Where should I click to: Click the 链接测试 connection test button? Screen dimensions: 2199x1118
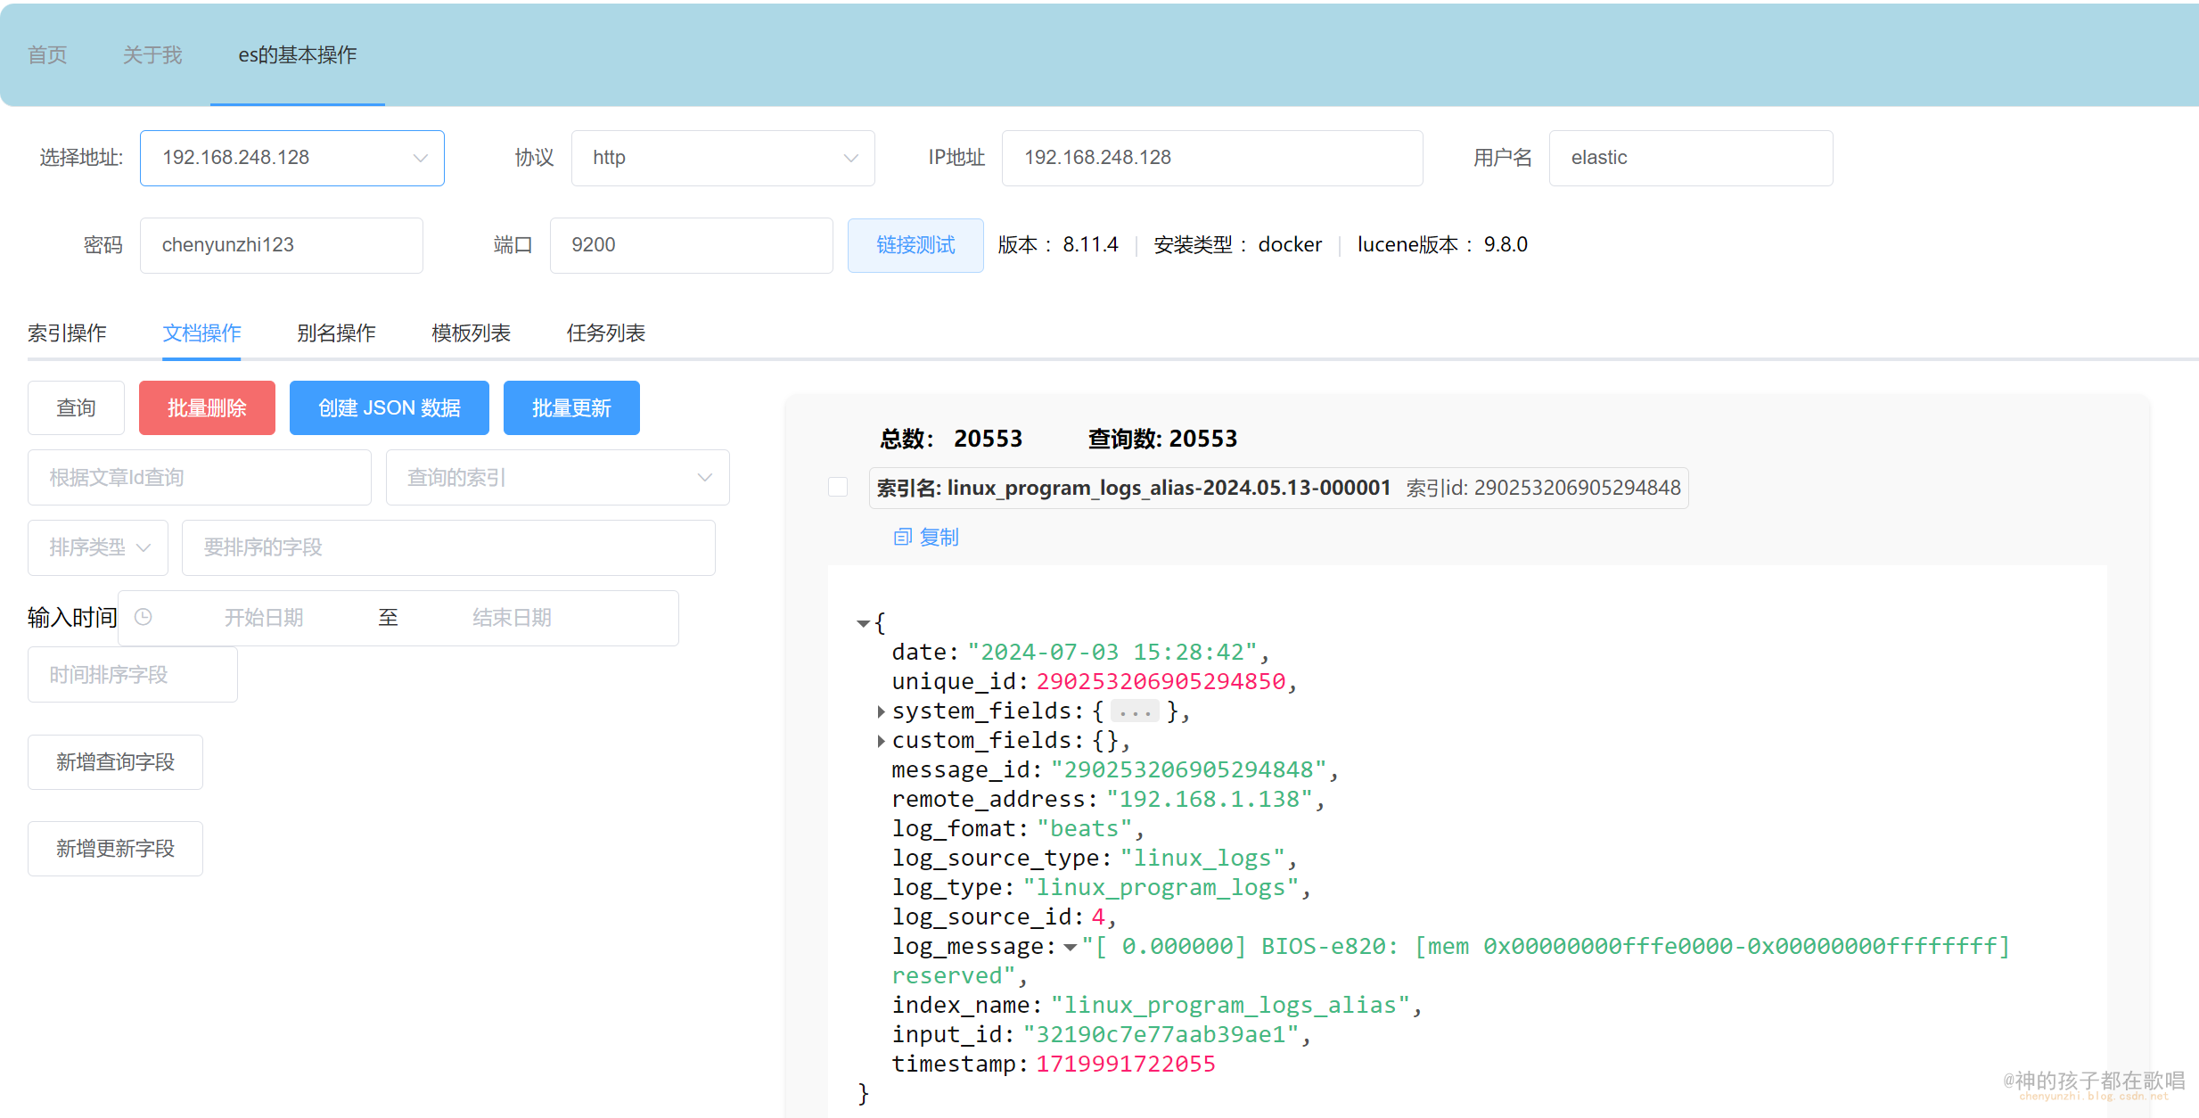click(x=915, y=245)
